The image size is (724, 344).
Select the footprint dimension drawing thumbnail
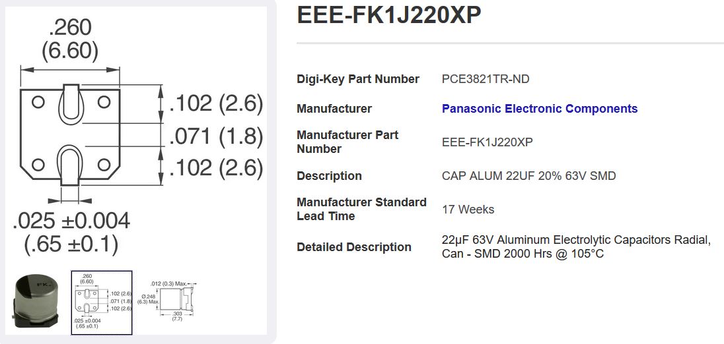click(x=102, y=302)
